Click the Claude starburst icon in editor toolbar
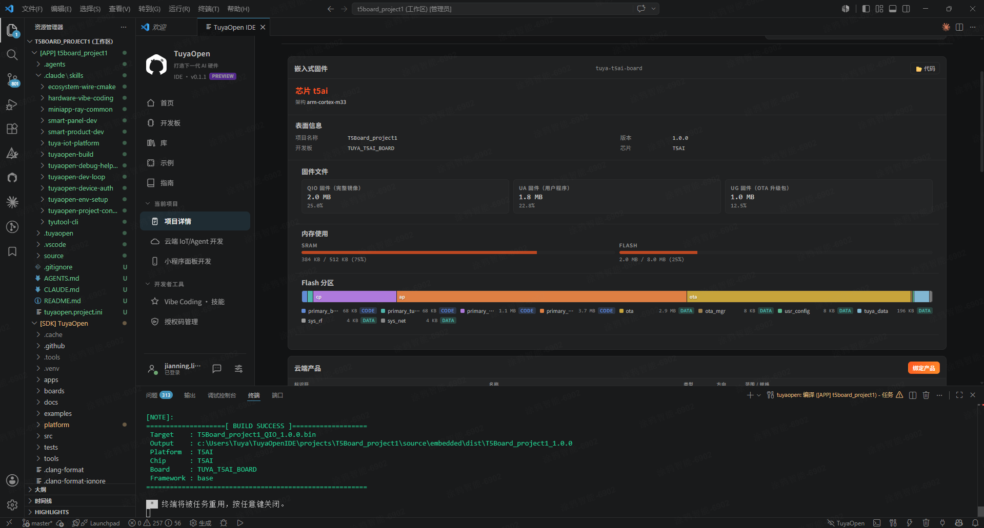The image size is (984, 528). 946,27
